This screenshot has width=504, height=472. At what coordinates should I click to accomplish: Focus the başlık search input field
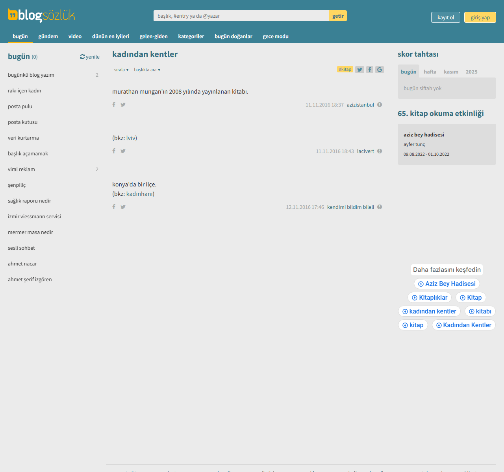click(241, 16)
